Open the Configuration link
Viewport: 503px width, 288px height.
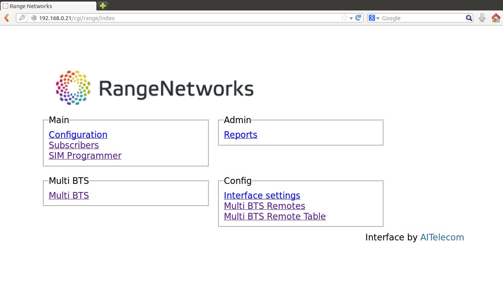[x=78, y=135]
